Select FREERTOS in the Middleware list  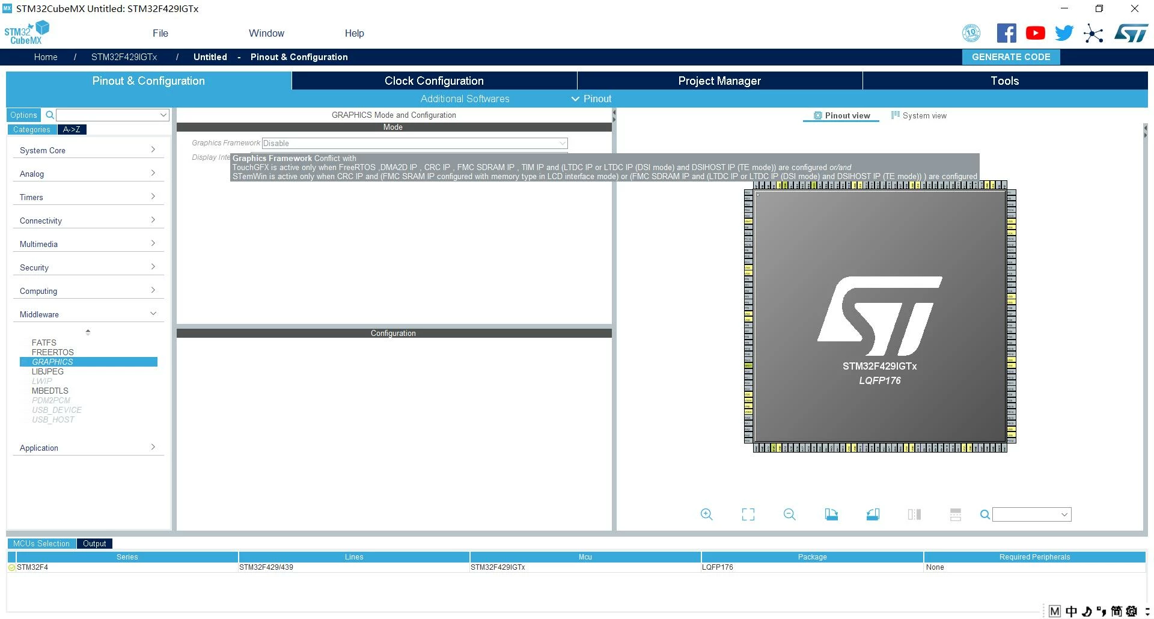[x=53, y=352]
